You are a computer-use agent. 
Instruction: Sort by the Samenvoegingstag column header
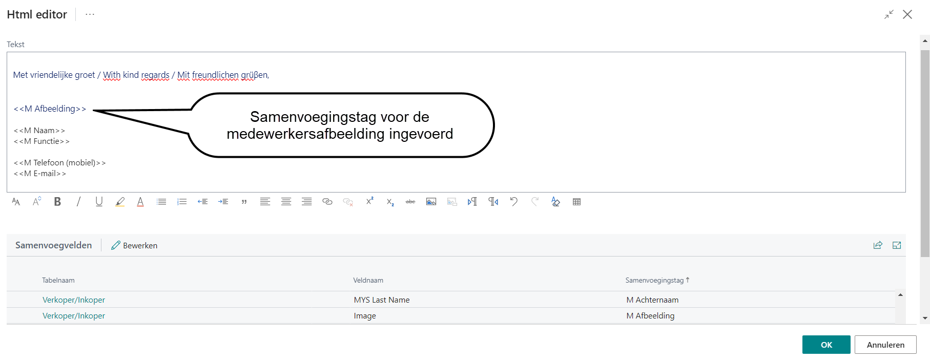click(654, 280)
